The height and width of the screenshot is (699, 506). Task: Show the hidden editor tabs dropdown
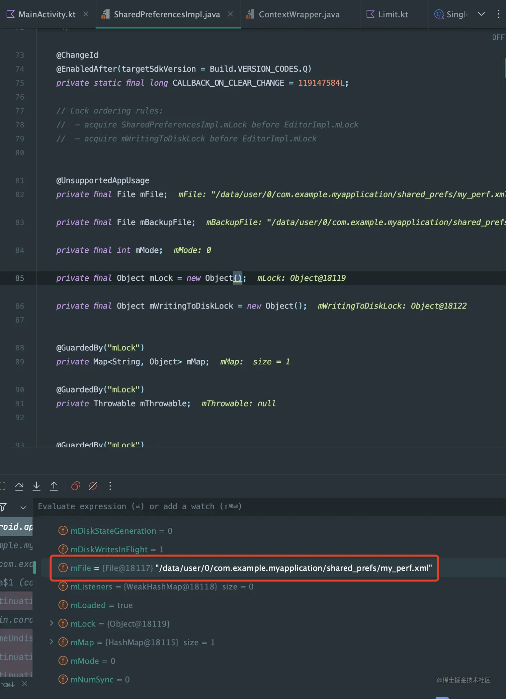pyautogui.click(x=481, y=14)
